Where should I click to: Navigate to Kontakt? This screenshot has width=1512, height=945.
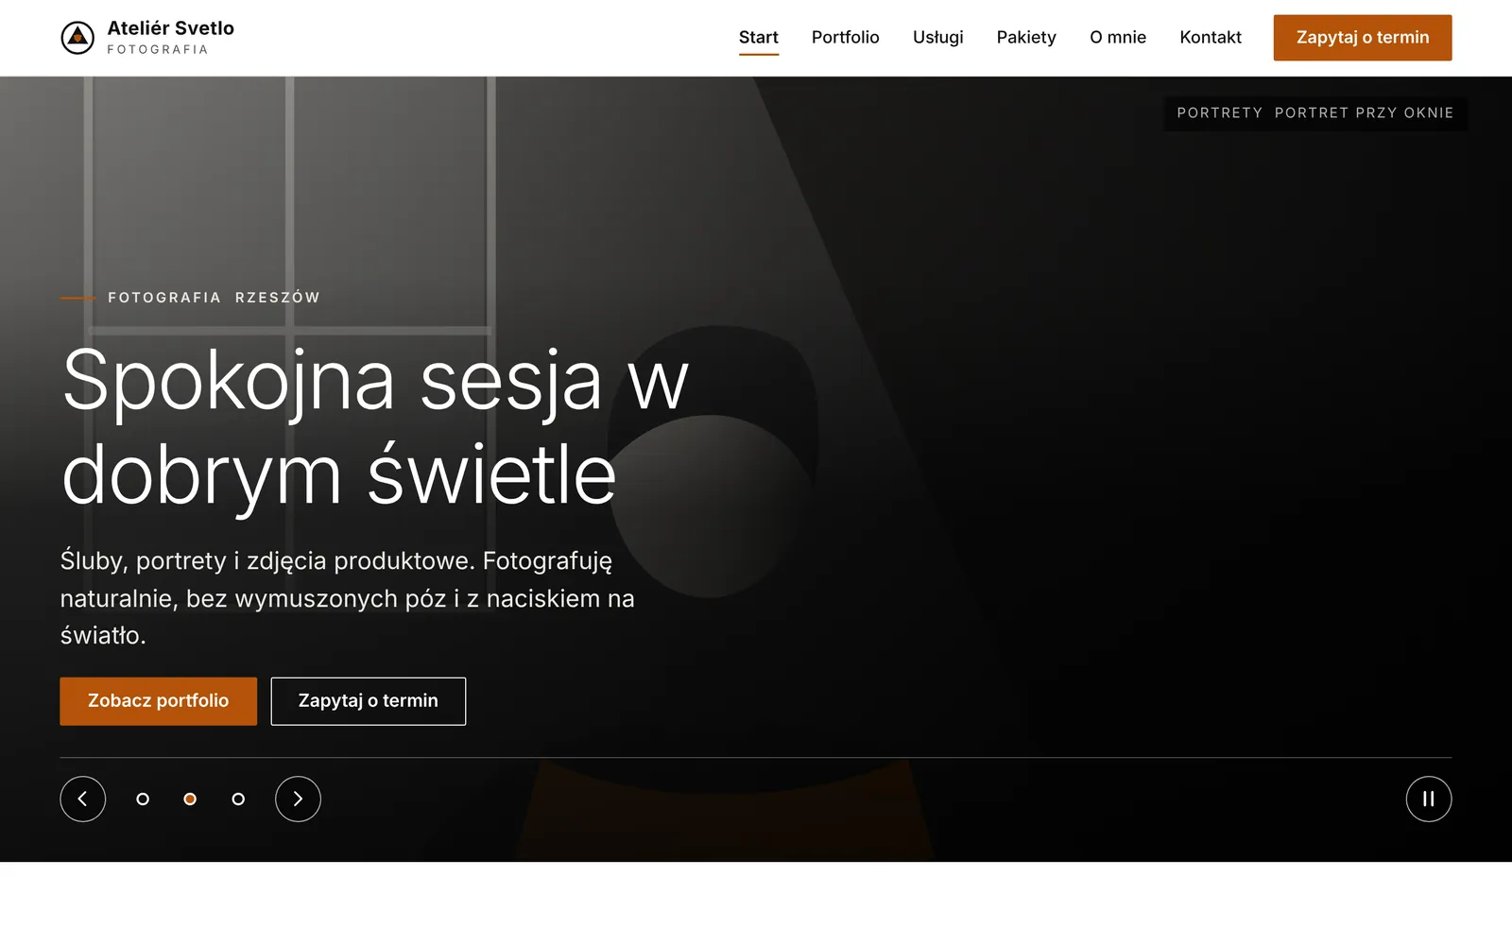tap(1211, 38)
